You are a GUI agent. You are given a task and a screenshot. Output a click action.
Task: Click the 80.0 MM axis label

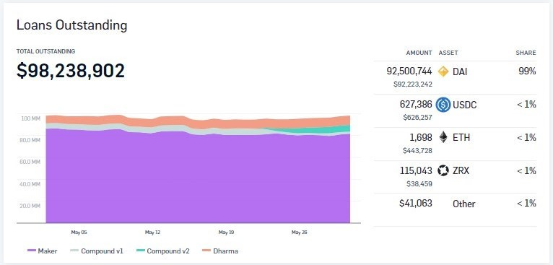[x=31, y=140]
